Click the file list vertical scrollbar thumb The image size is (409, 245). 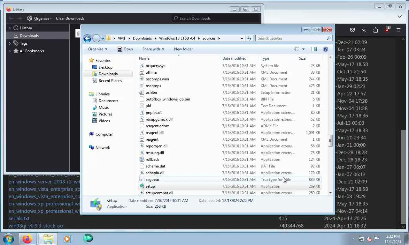click(330, 141)
